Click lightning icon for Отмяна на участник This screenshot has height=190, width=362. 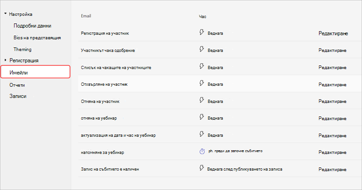coord(202,100)
